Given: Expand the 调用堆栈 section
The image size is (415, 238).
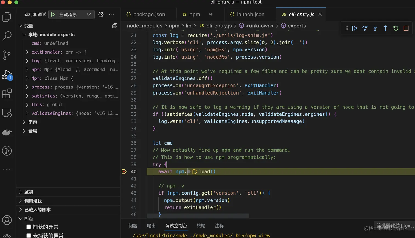Looking at the screenshot, I should (x=20, y=201).
